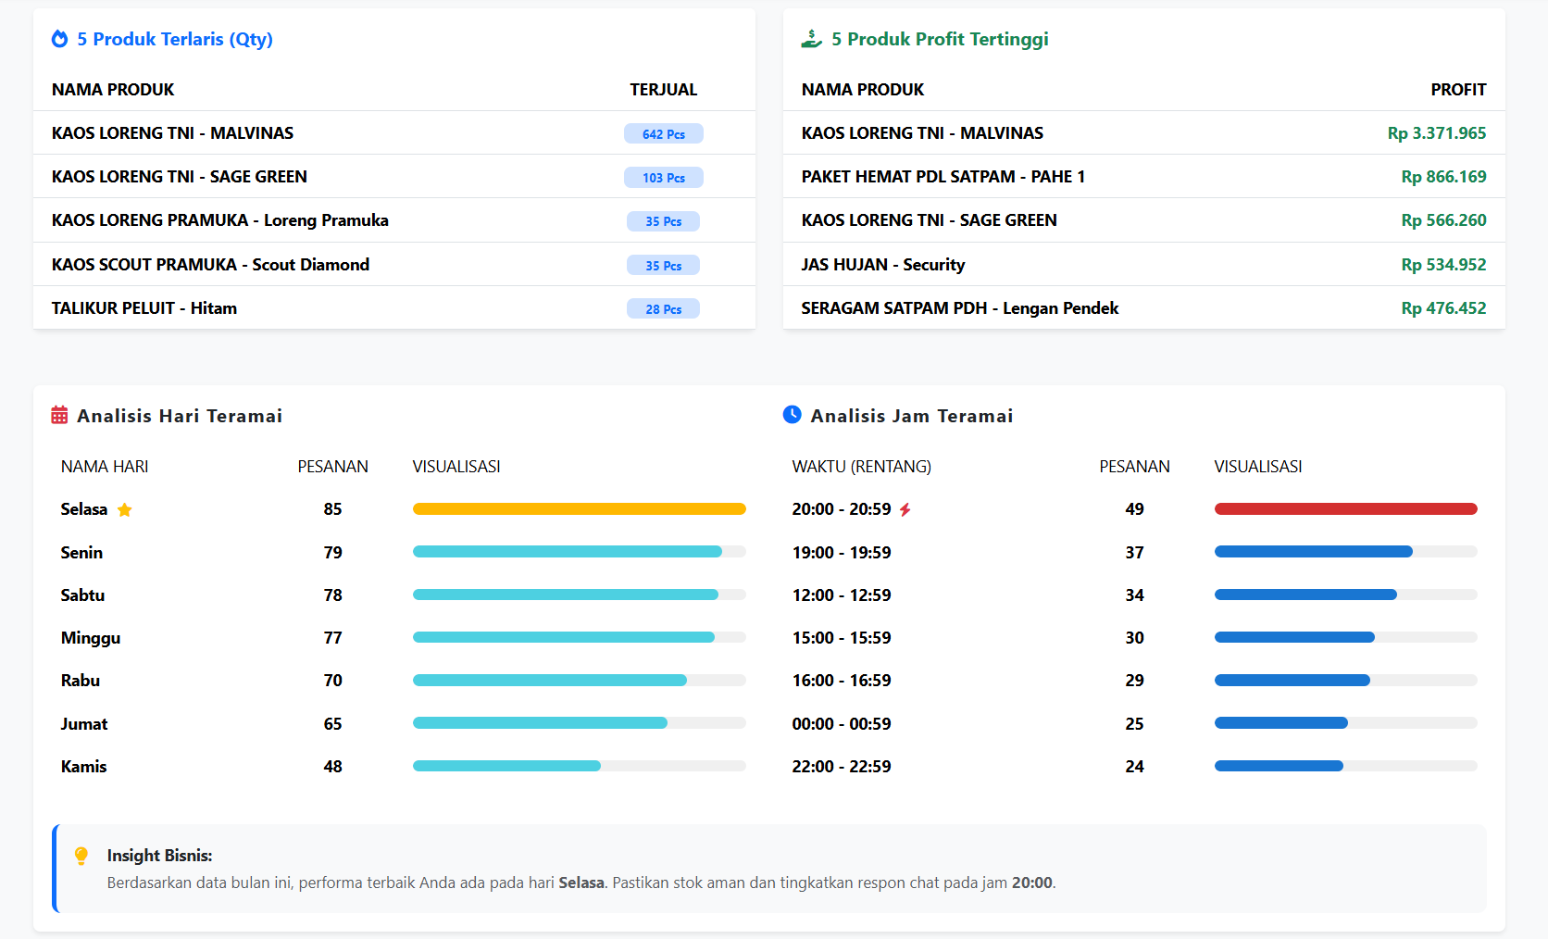Click the JAS HUJAN - Security product name

coord(882,265)
